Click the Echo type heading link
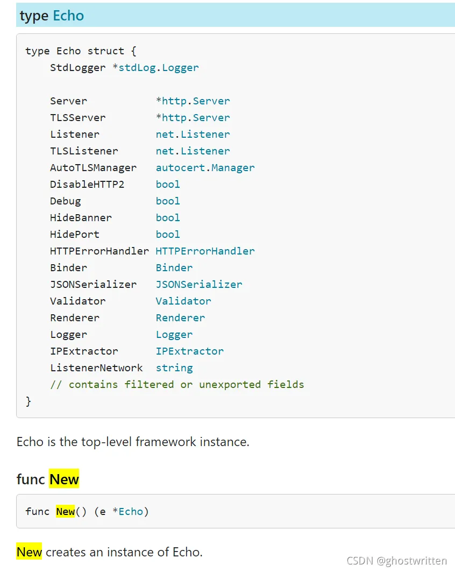Screen dimensions: 455x572 point(68,16)
